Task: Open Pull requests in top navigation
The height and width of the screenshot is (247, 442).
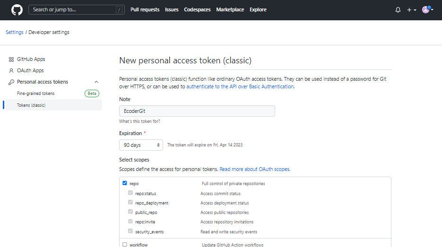Action: click(x=145, y=9)
